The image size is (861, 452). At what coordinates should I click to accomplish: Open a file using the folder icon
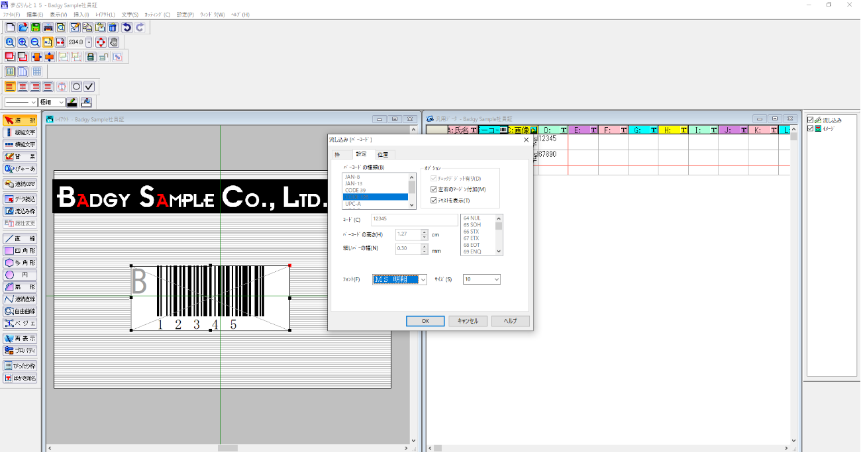pos(23,27)
